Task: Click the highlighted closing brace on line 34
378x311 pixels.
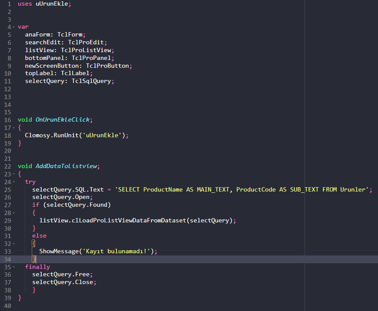Action: 34,259
